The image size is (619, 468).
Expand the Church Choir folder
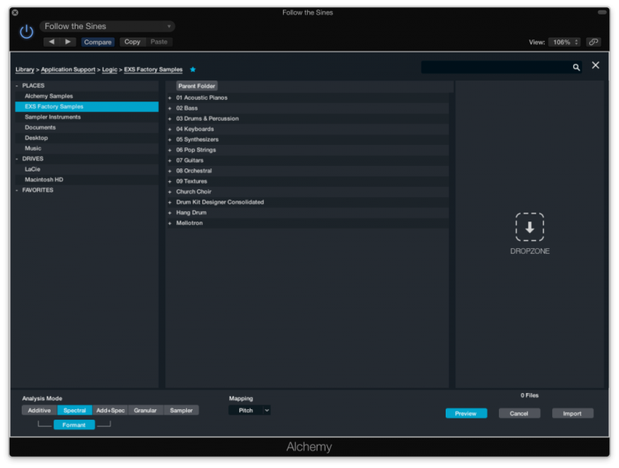click(170, 192)
